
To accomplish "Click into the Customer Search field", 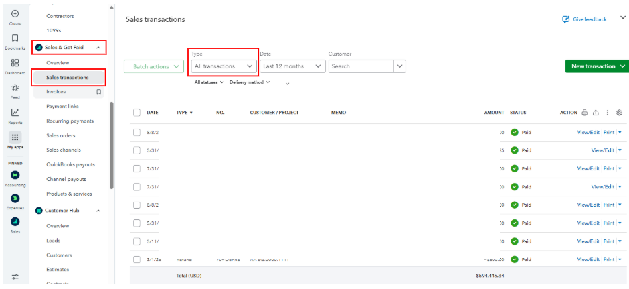I will pyautogui.click(x=361, y=66).
